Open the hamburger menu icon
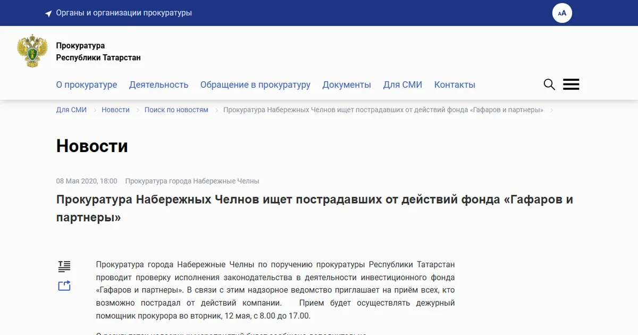The height and width of the screenshot is (335, 638). [x=571, y=85]
